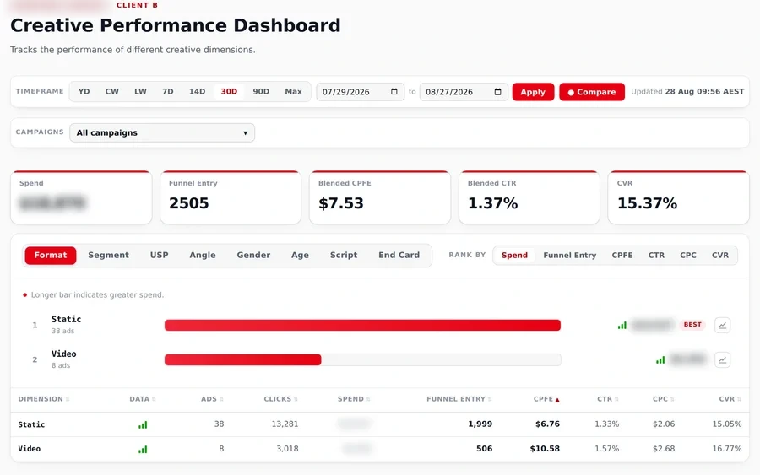760x475 pixels.
Task: Switch to the Segment dimension tab
Action: (109, 255)
